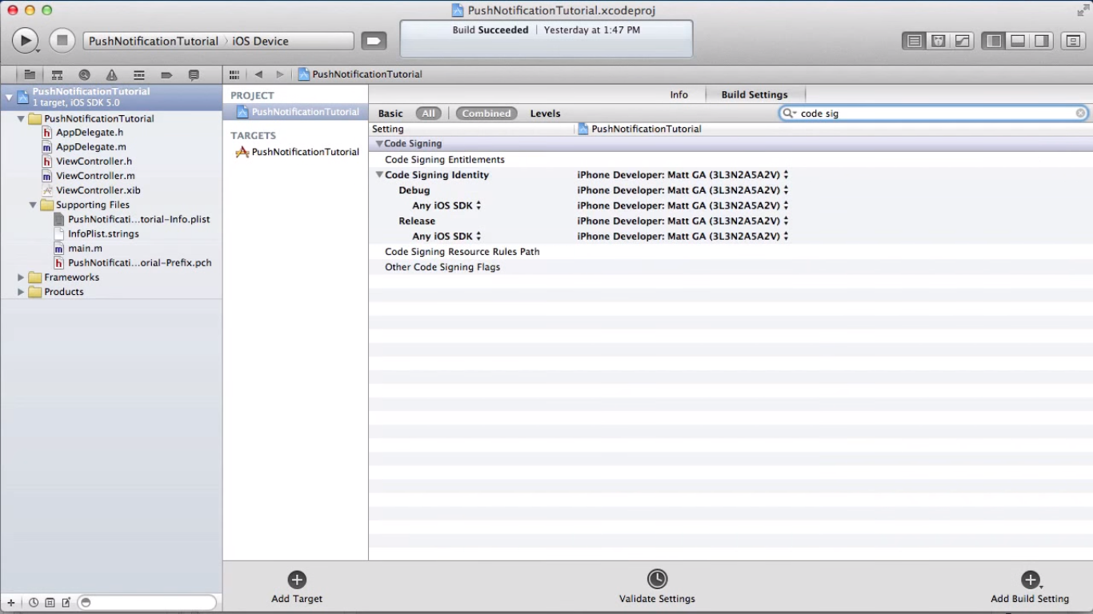Collapse the PushNotificationTutorial group folder
The width and height of the screenshot is (1093, 614).
click(x=21, y=118)
